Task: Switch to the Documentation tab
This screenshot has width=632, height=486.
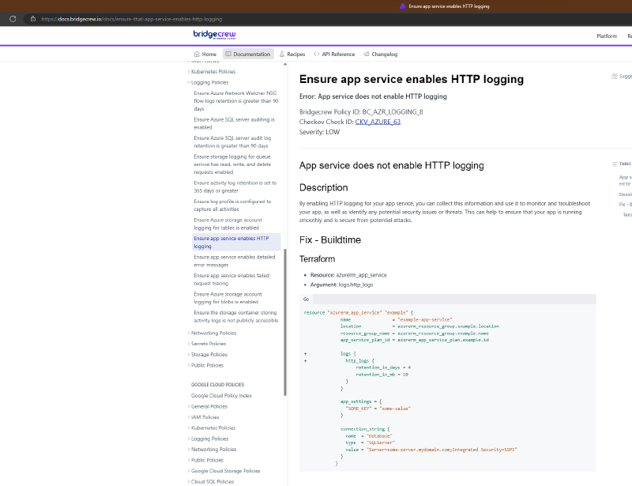Action: 247,55
